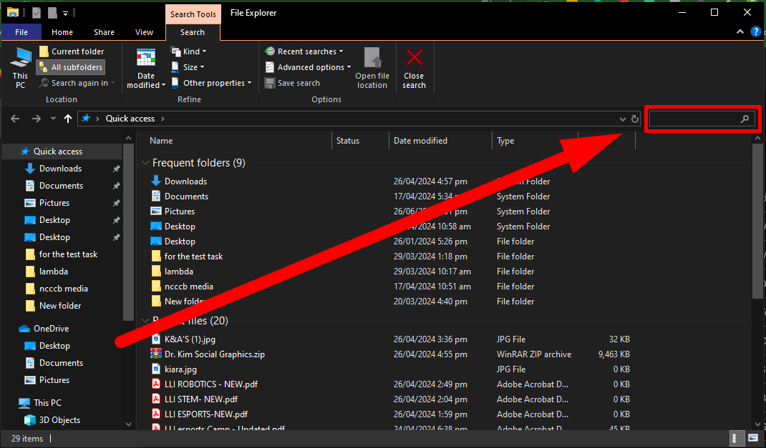Select OneDrive in the navigation pane
The height and width of the screenshot is (448, 766).
[51, 329]
